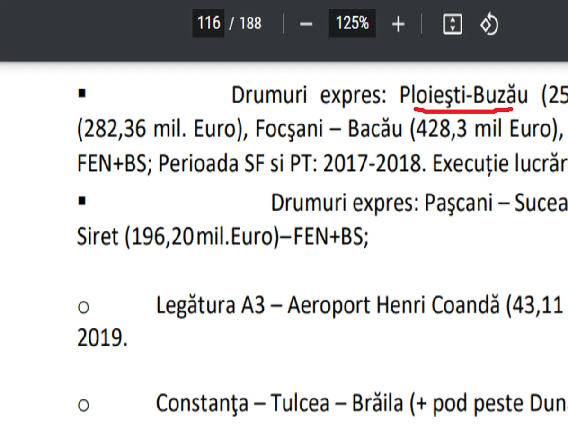Click the text Aeroport Henri Coandă
The height and width of the screenshot is (426, 568).
click(x=393, y=306)
